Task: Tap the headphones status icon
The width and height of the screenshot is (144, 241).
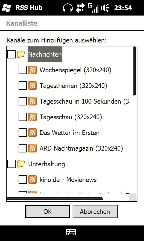Action: coord(67,8)
